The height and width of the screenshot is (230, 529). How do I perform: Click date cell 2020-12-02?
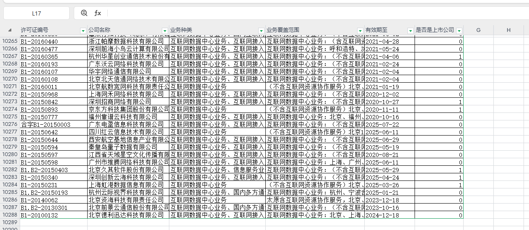[389, 94]
